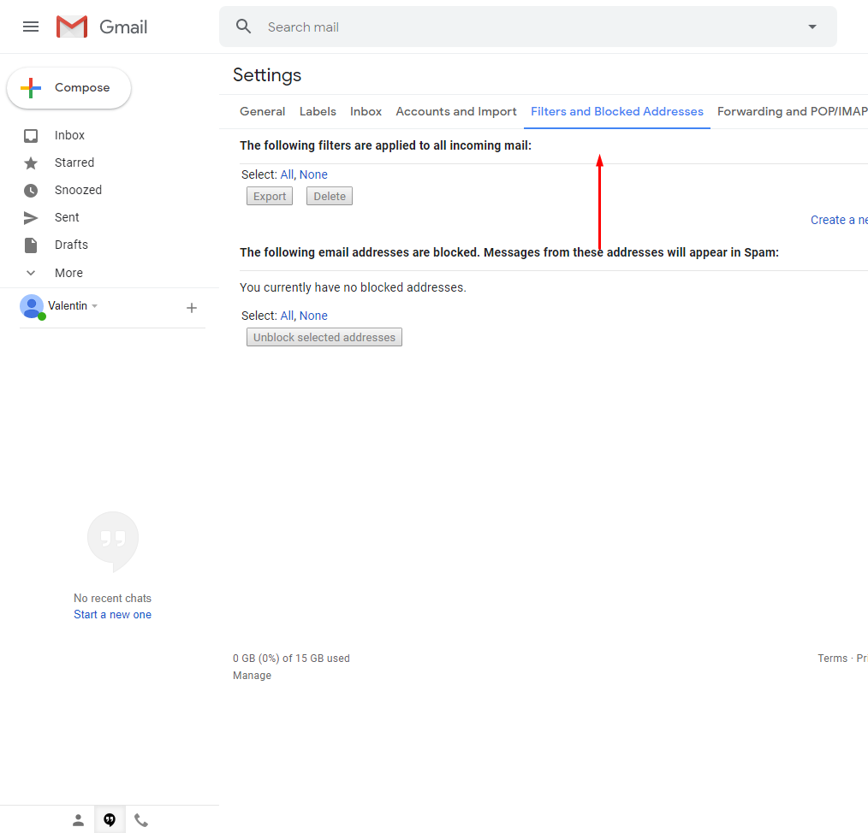Image resolution: width=868 pixels, height=833 pixels.
Task: Click the Drafts document icon
Action: [31, 245]
